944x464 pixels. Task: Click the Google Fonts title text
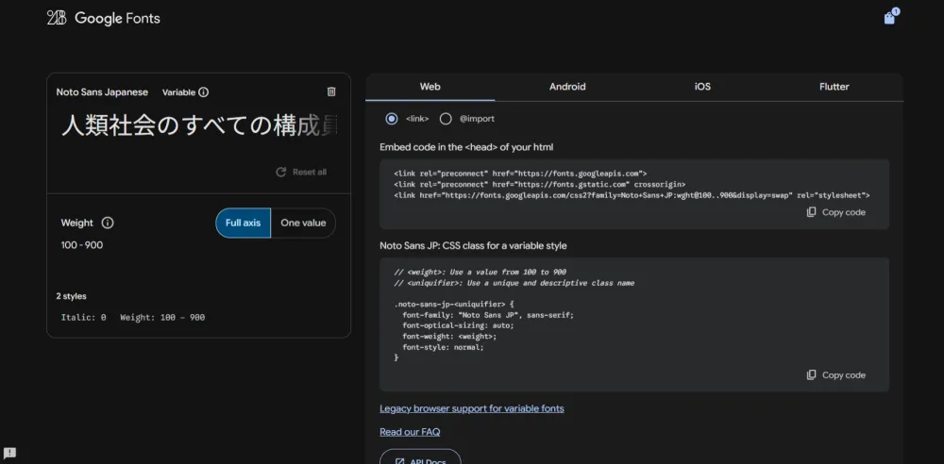(117, 19)
